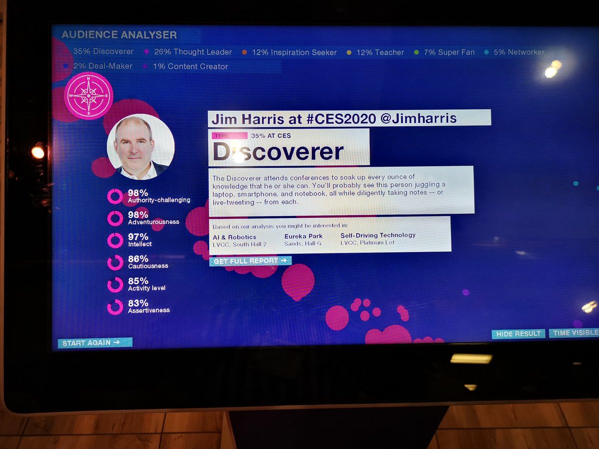Tap the GET FULL REPORT button
The image size is (599, 449).
click(250, 260)
